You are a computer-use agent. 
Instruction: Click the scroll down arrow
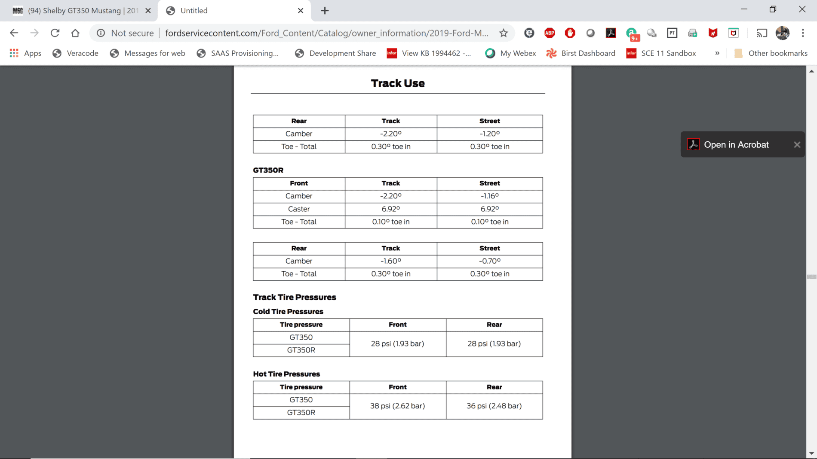[x=811, y=453]
